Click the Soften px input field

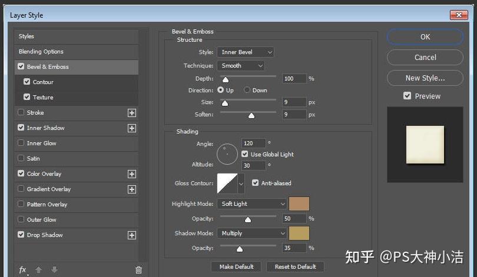[294, 115]
